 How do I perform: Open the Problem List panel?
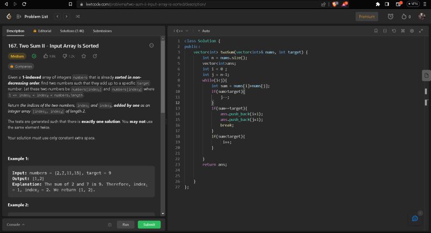click(32, 17)
